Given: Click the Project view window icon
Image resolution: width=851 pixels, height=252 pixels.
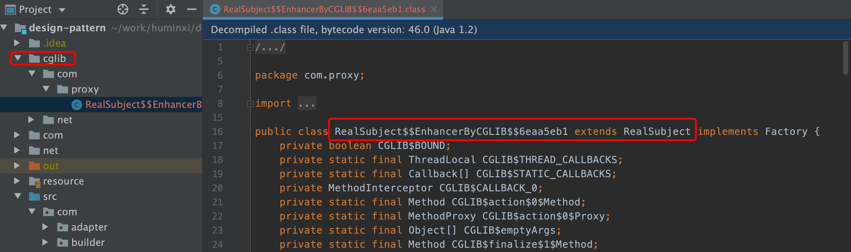Looking at the screenshot, I should click(x=10, y=10).
